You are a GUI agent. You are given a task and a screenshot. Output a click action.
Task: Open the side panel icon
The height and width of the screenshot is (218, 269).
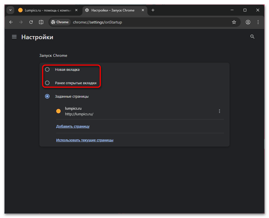[x=41, y=22]
